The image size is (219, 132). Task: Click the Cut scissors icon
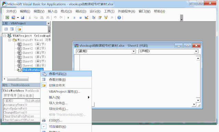[30, 17]
